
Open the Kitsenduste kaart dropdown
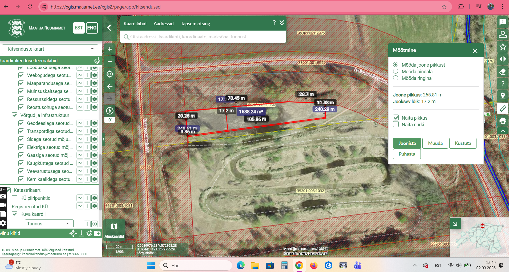tap(50, 49)
